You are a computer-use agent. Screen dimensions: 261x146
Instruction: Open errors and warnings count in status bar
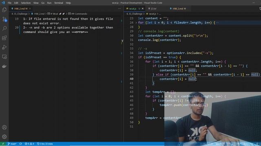[x=29, y=144]
